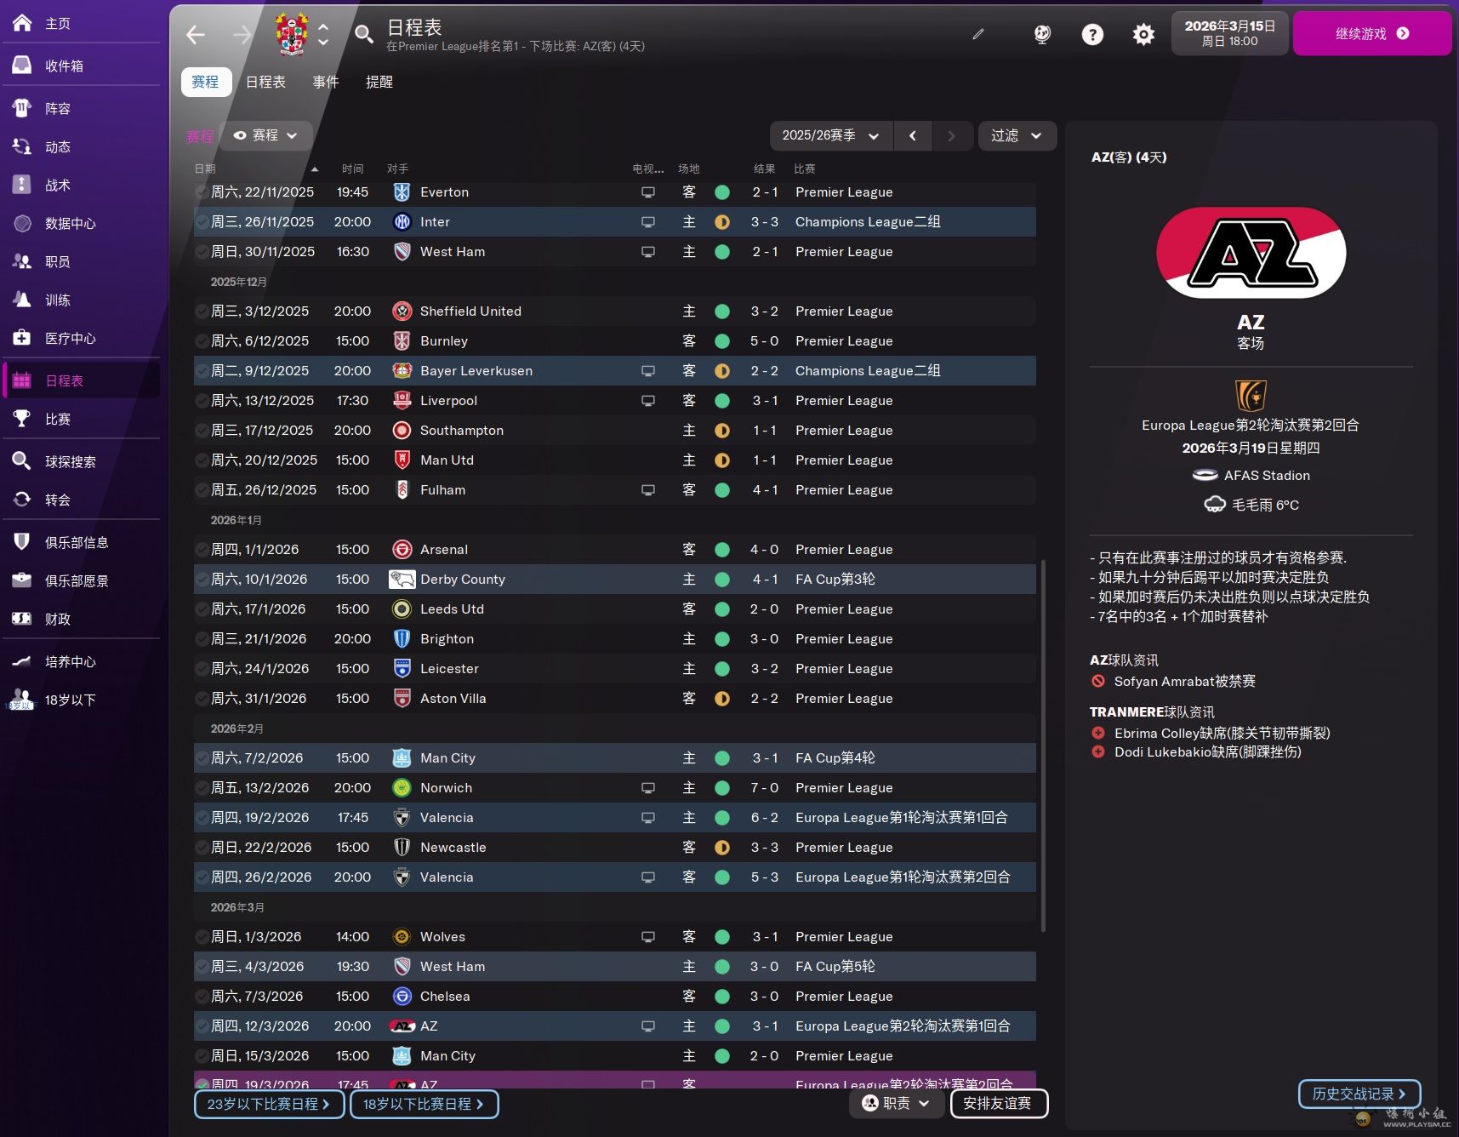Toggle the check circle on Wolves row

(x=202, y=937)
